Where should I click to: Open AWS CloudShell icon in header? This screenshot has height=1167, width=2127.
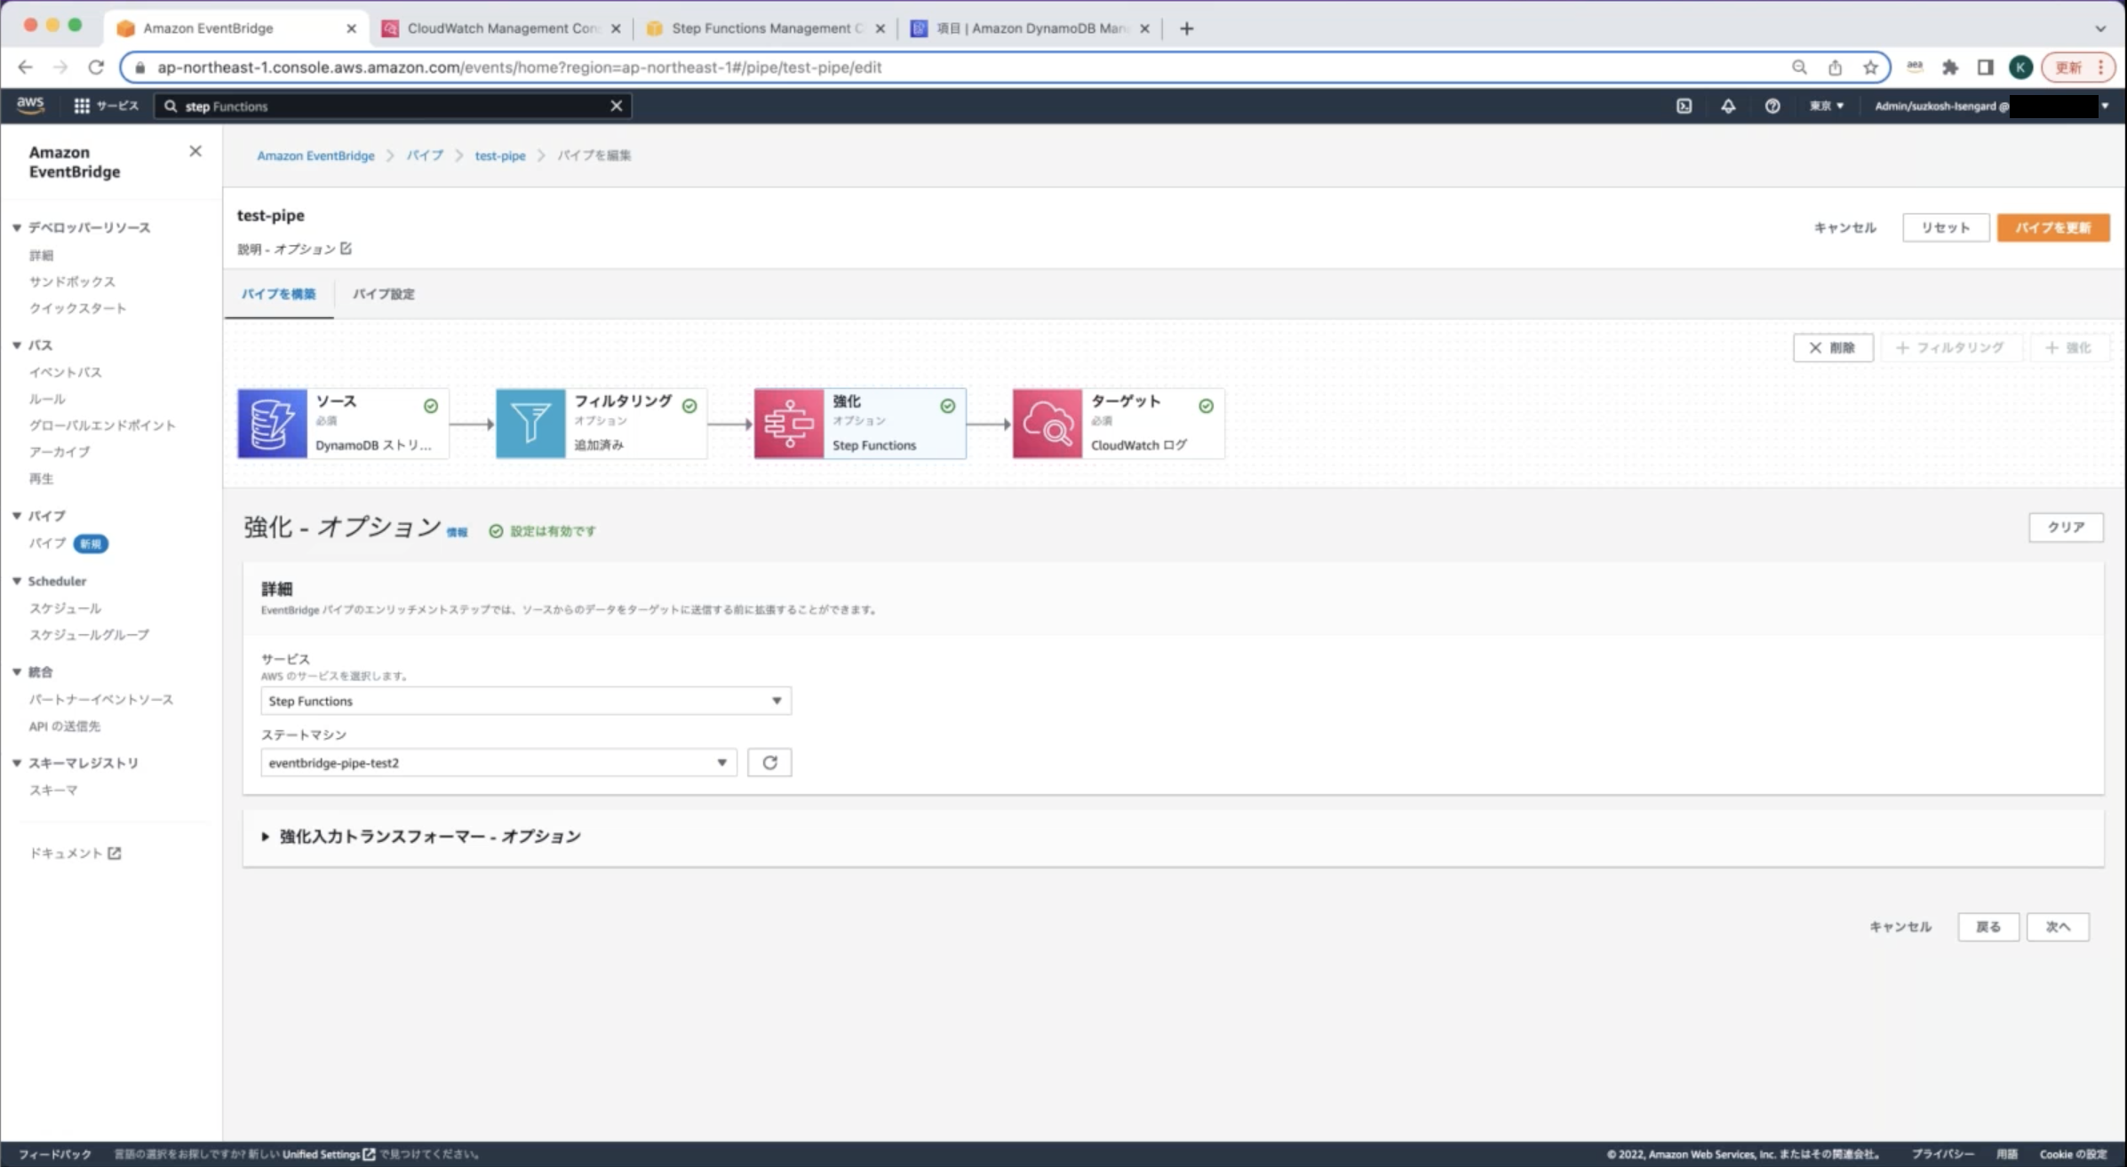pyautogui.click(x=1684, y=106)
